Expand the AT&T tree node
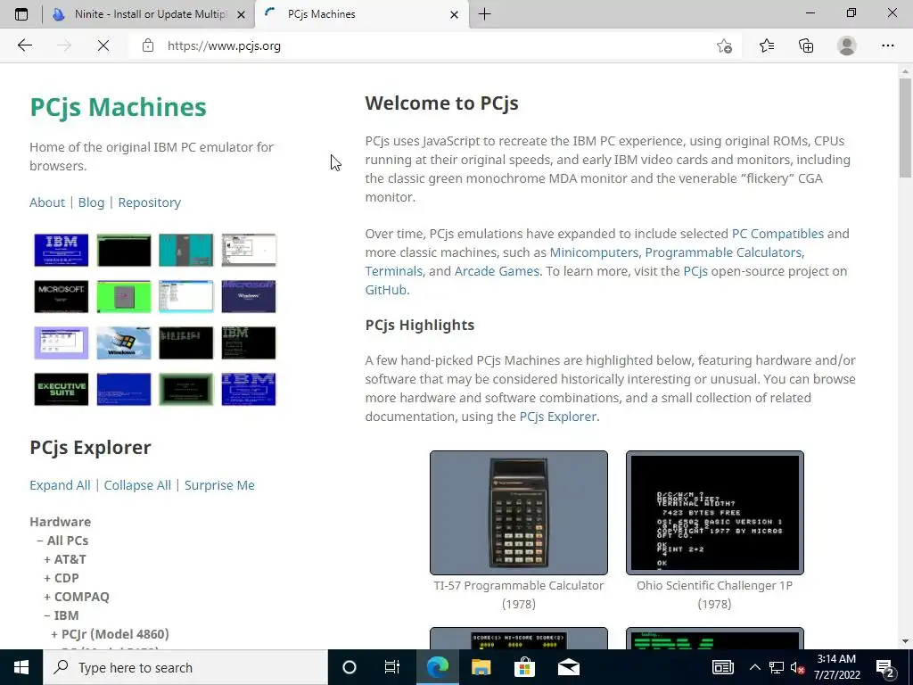Viewport: 913px width, 685px height. (x=64, y=559)
